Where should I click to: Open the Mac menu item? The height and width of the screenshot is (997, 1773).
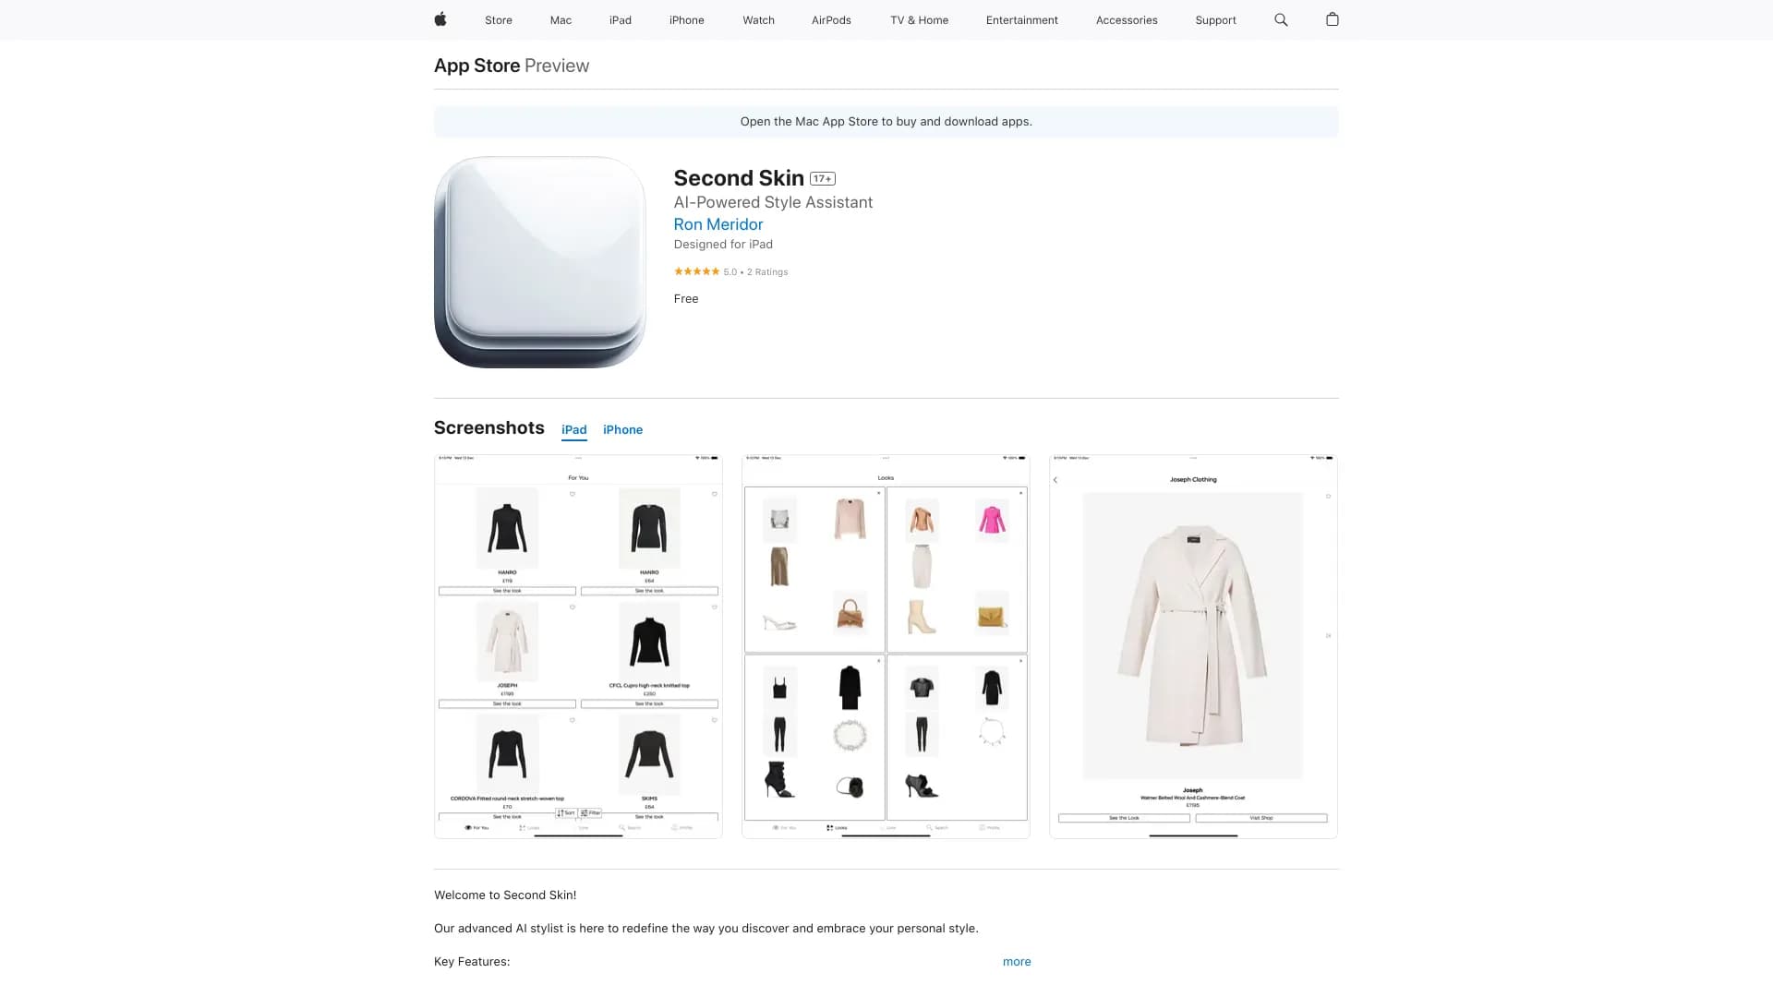pos(561,20)
